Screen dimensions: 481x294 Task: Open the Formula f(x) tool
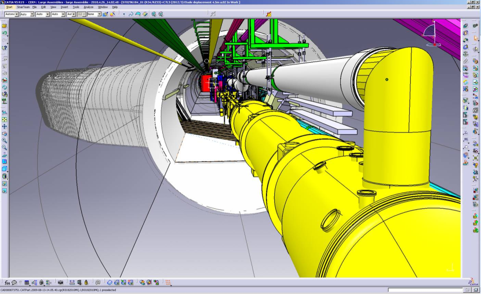coord(8,282)
